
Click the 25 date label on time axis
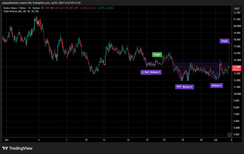[x=183, y=140]
